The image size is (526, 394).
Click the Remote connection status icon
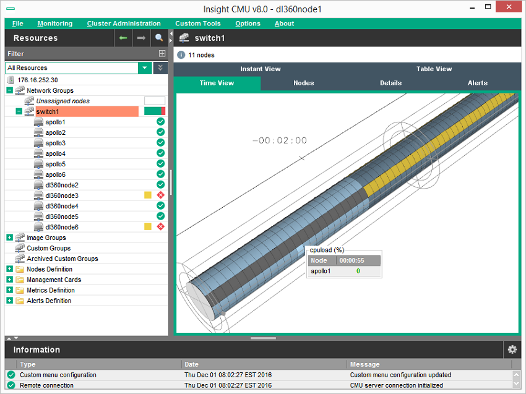[11, 385]
